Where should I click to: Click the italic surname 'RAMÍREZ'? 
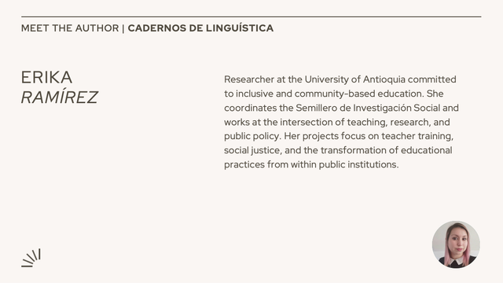(60, 97)
